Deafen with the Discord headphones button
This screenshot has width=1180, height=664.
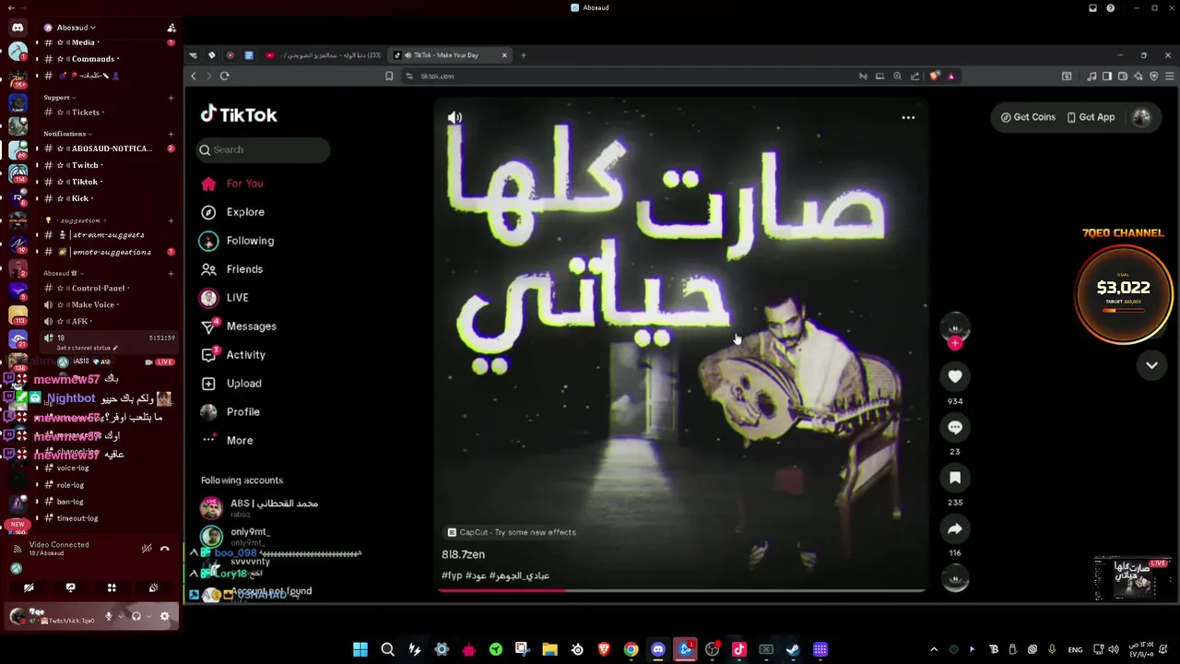[136, 616]
